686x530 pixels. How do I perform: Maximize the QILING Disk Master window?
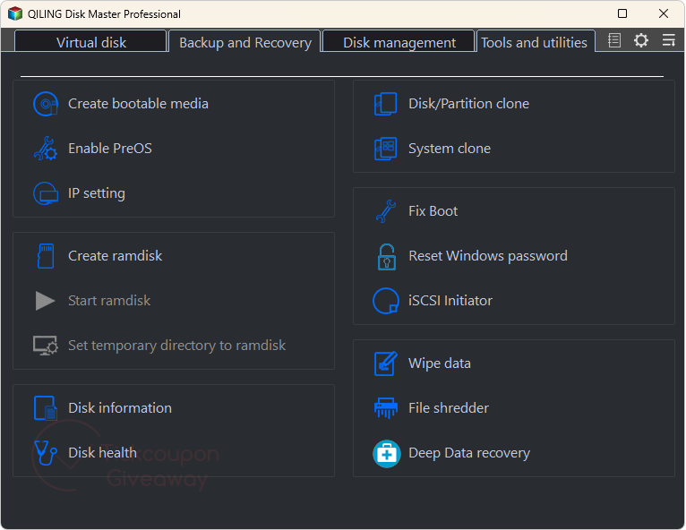[622, 13]
